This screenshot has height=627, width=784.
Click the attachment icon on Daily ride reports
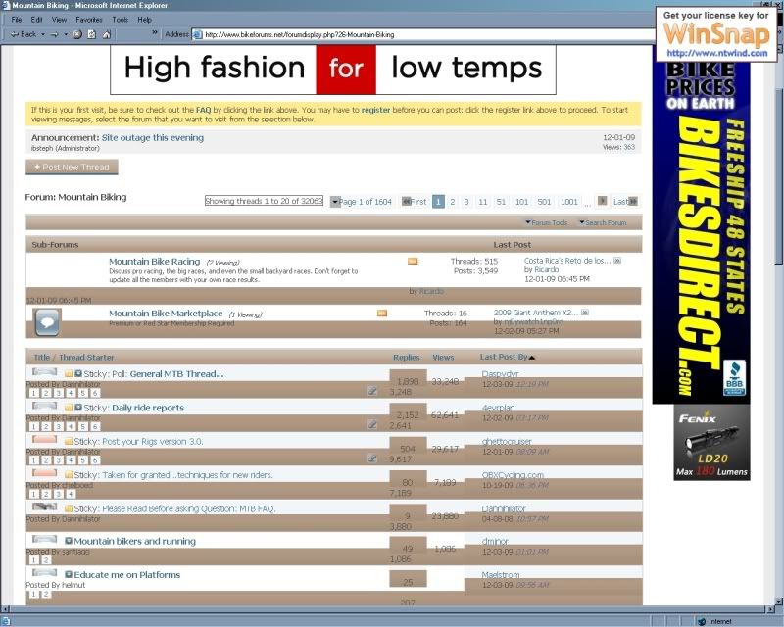point(372,424)
